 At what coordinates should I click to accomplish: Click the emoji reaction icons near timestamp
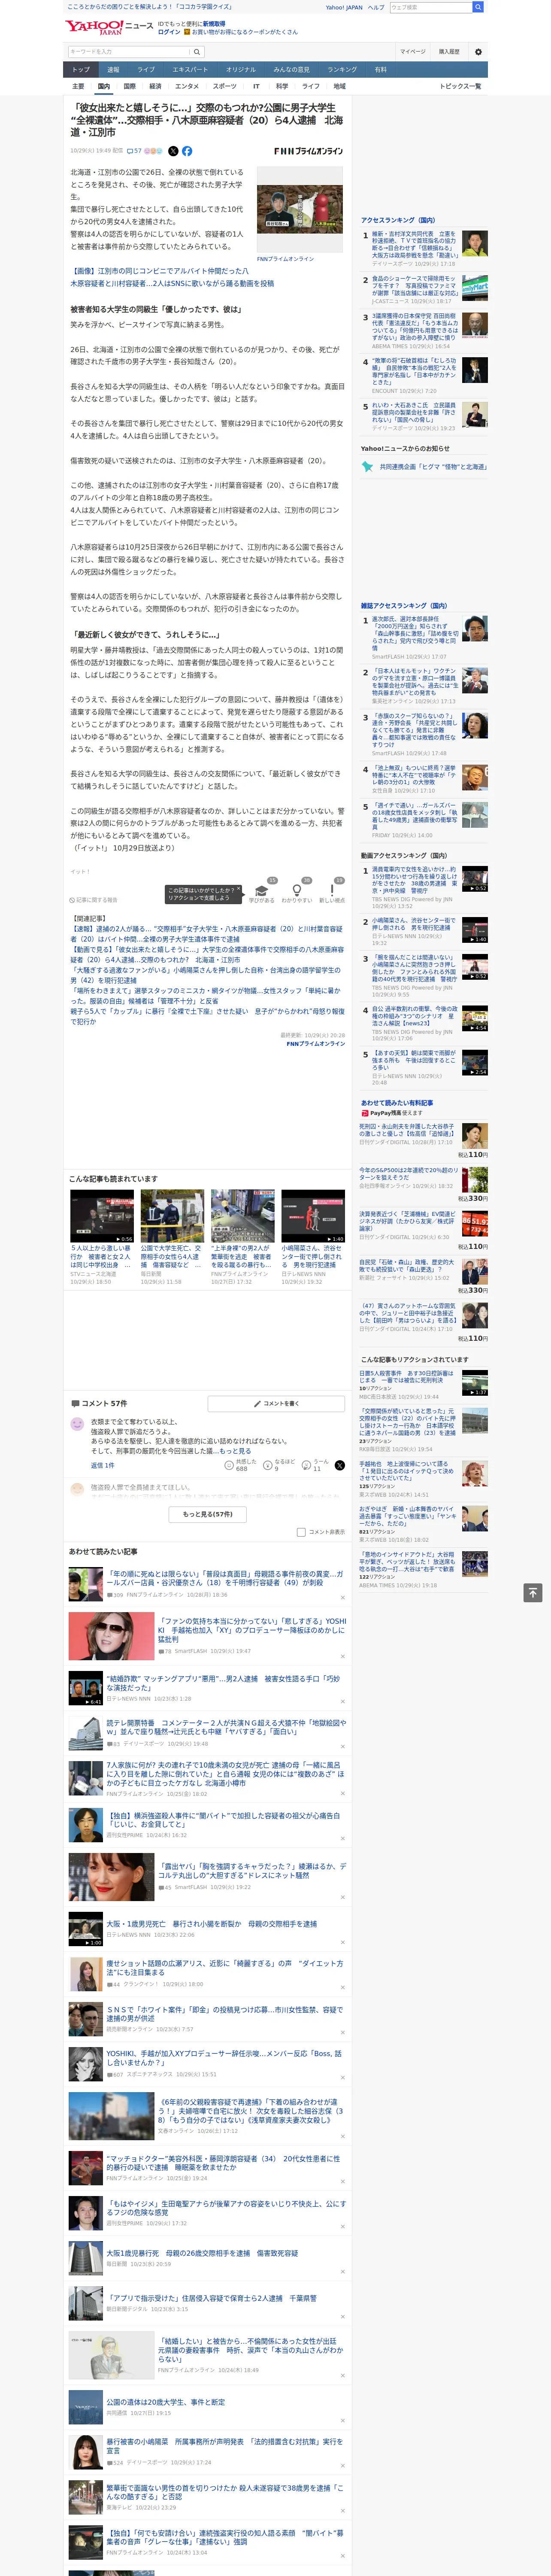[153, 151]
